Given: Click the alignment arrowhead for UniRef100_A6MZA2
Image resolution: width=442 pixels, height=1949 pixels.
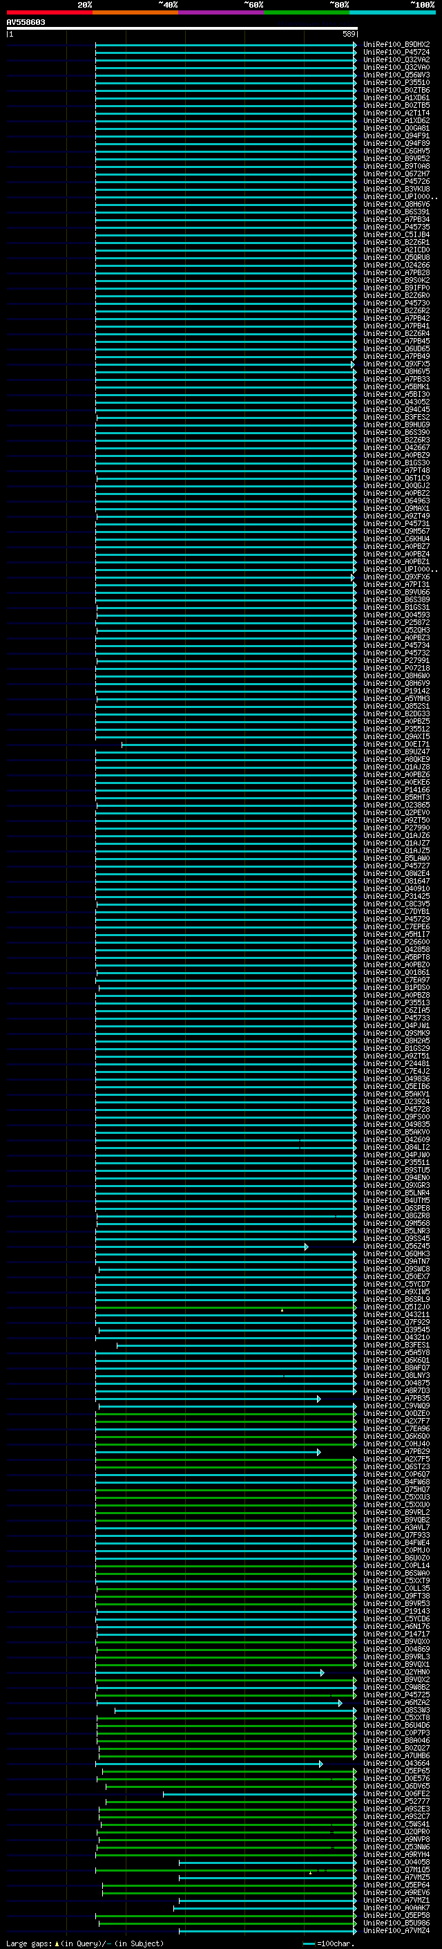Looking at the screenshot, I should coord(340,1703).
